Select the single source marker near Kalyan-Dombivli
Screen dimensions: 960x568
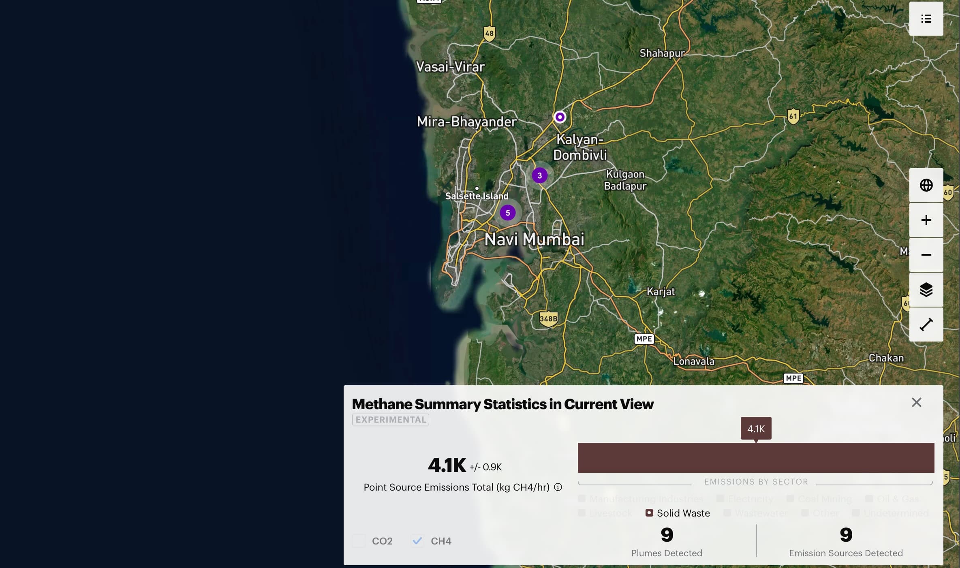tap(560, 117)
